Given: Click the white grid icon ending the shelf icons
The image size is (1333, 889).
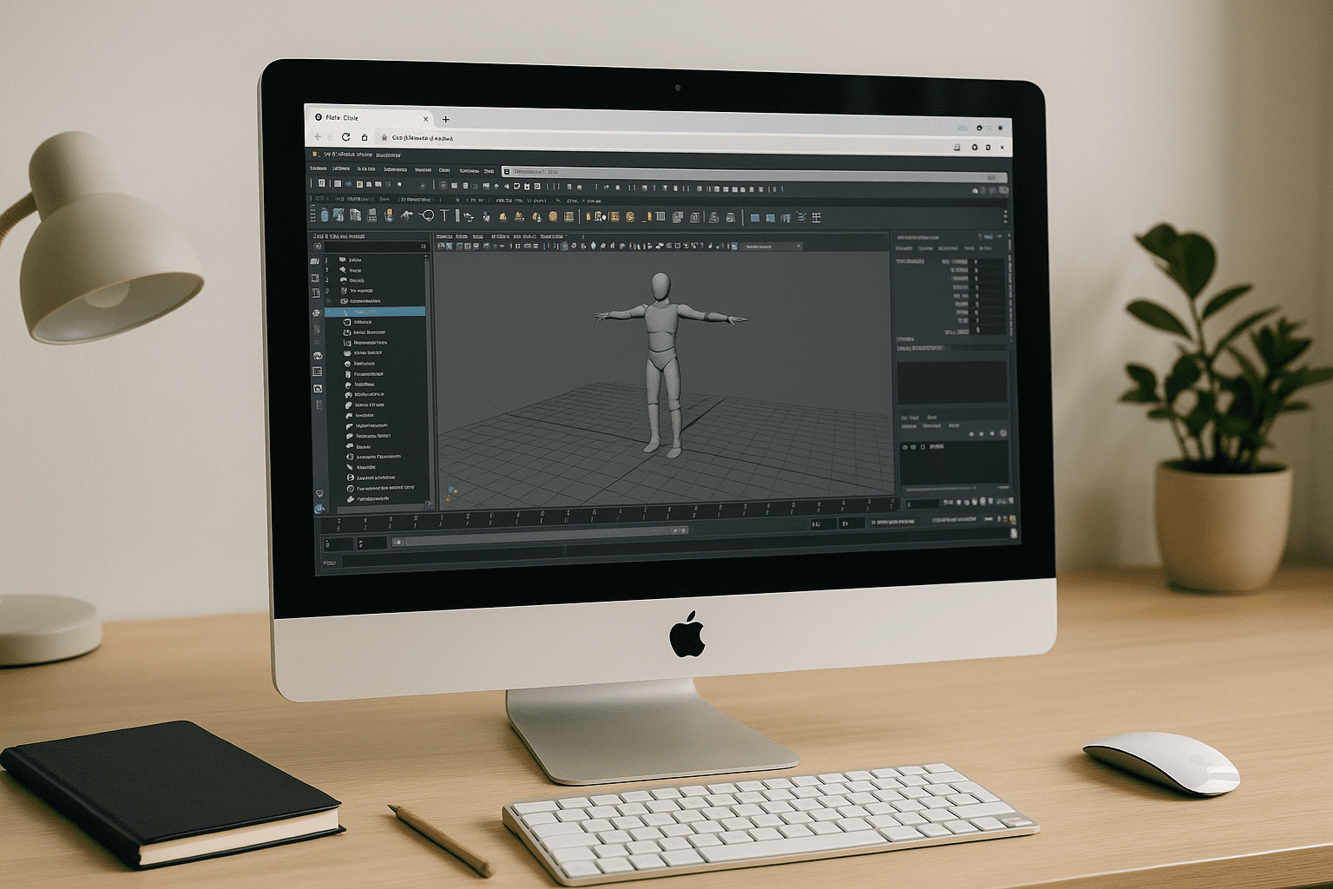Looking at the screenshot, I should pos(816,217).
